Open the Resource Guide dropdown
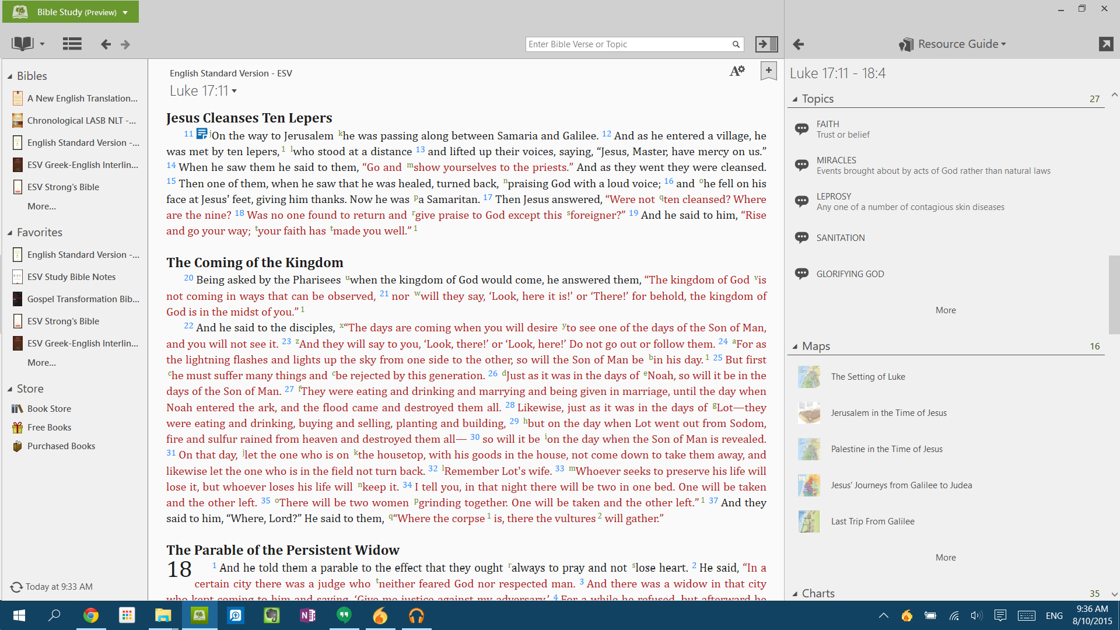The height and width of the screenshot is (630, 1120). [x=1003, y=44]
